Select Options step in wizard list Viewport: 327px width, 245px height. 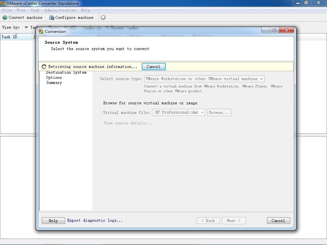tap(54, 78)
